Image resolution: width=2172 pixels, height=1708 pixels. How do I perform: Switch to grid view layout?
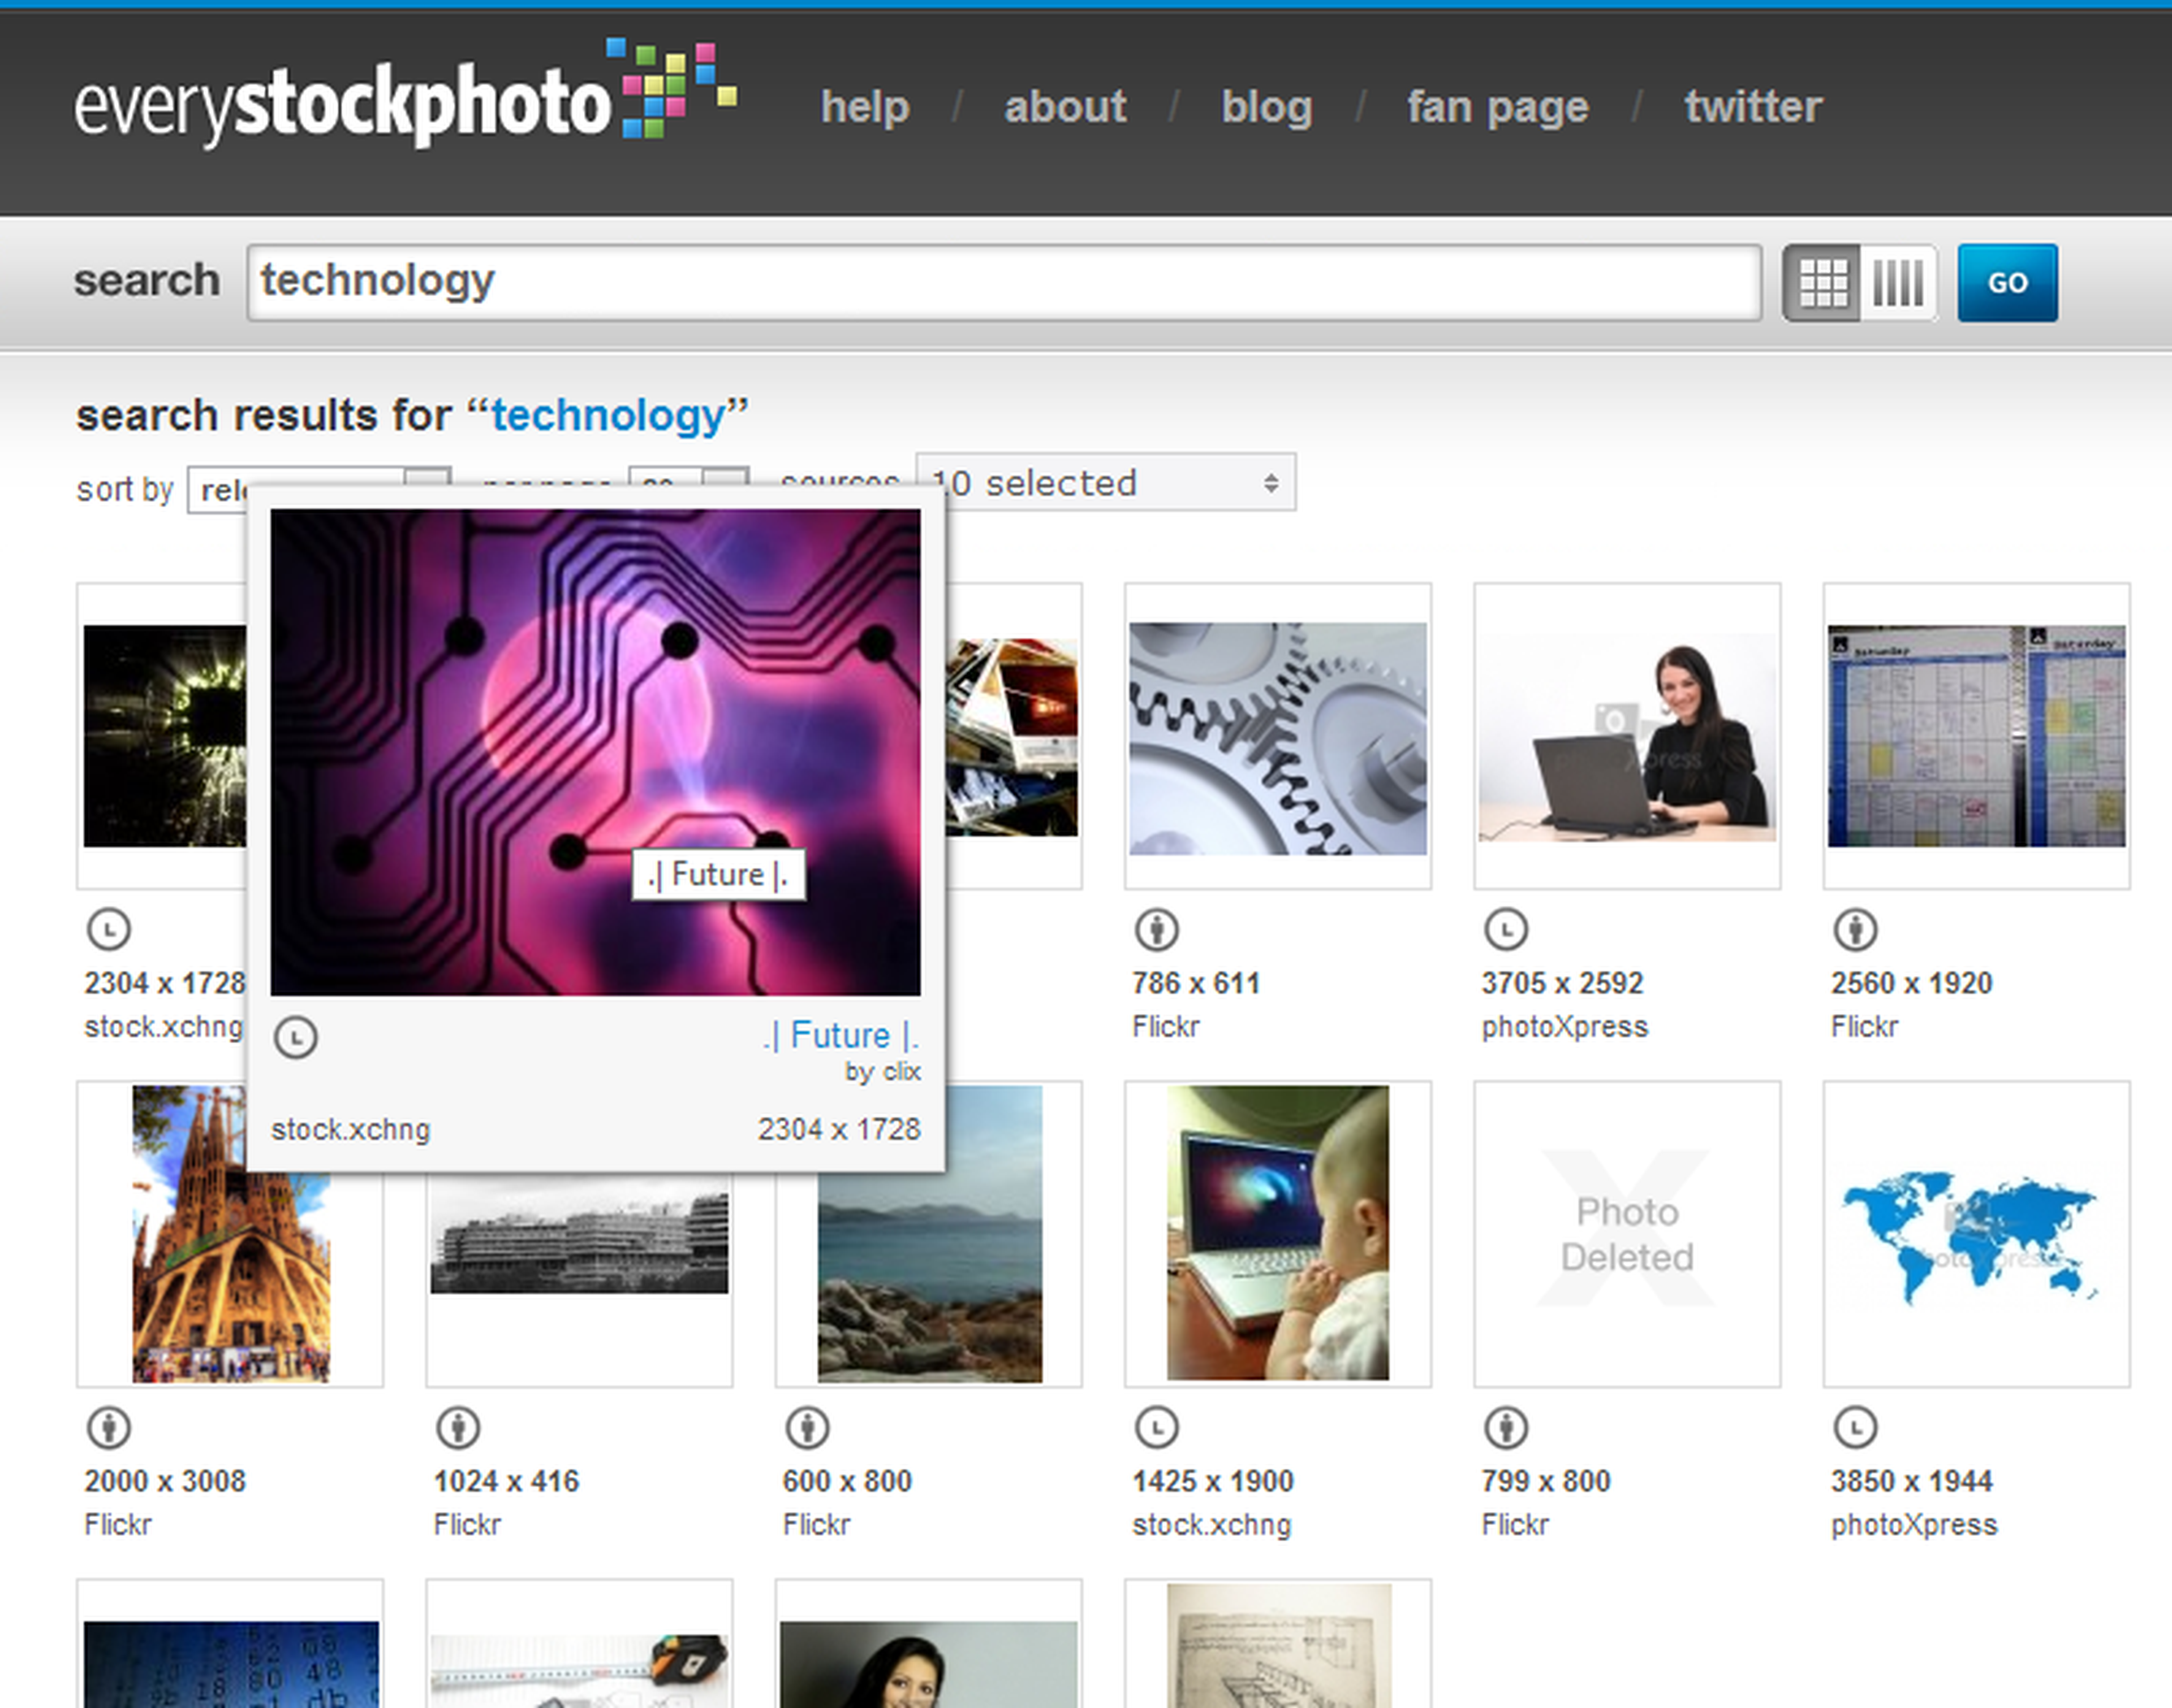click(x=1822, y=283)
